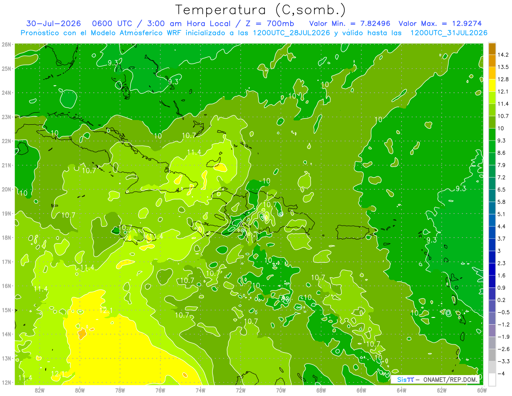Click the -4 label on the color bar

click(x=501, y=373)
